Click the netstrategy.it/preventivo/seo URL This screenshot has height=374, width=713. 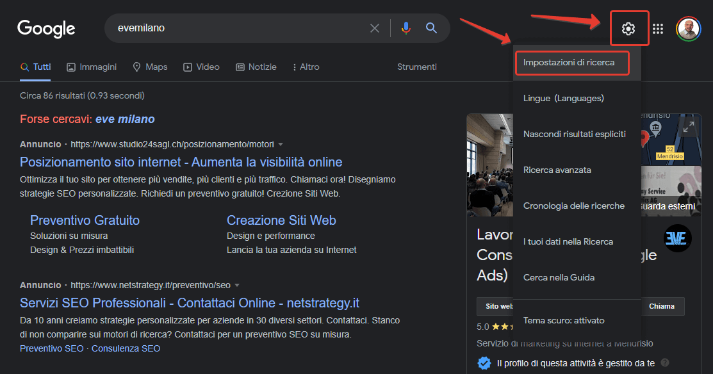[x=151, y=286]
